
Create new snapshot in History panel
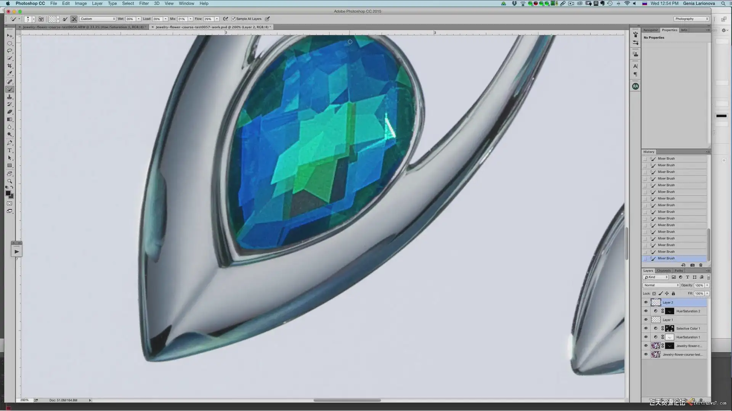coord(692,265)
